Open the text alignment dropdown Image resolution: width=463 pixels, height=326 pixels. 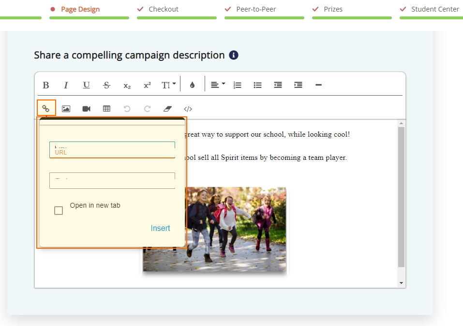[x=218, y=85]
